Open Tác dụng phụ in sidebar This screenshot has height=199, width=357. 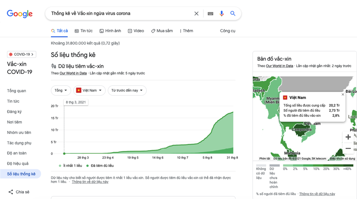point(19,143)
